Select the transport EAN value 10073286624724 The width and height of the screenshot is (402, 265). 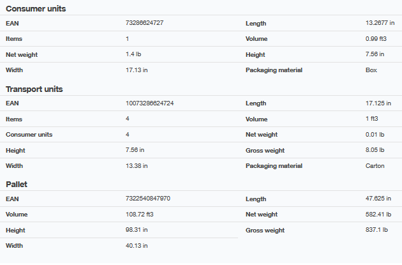tap(150, 103)
